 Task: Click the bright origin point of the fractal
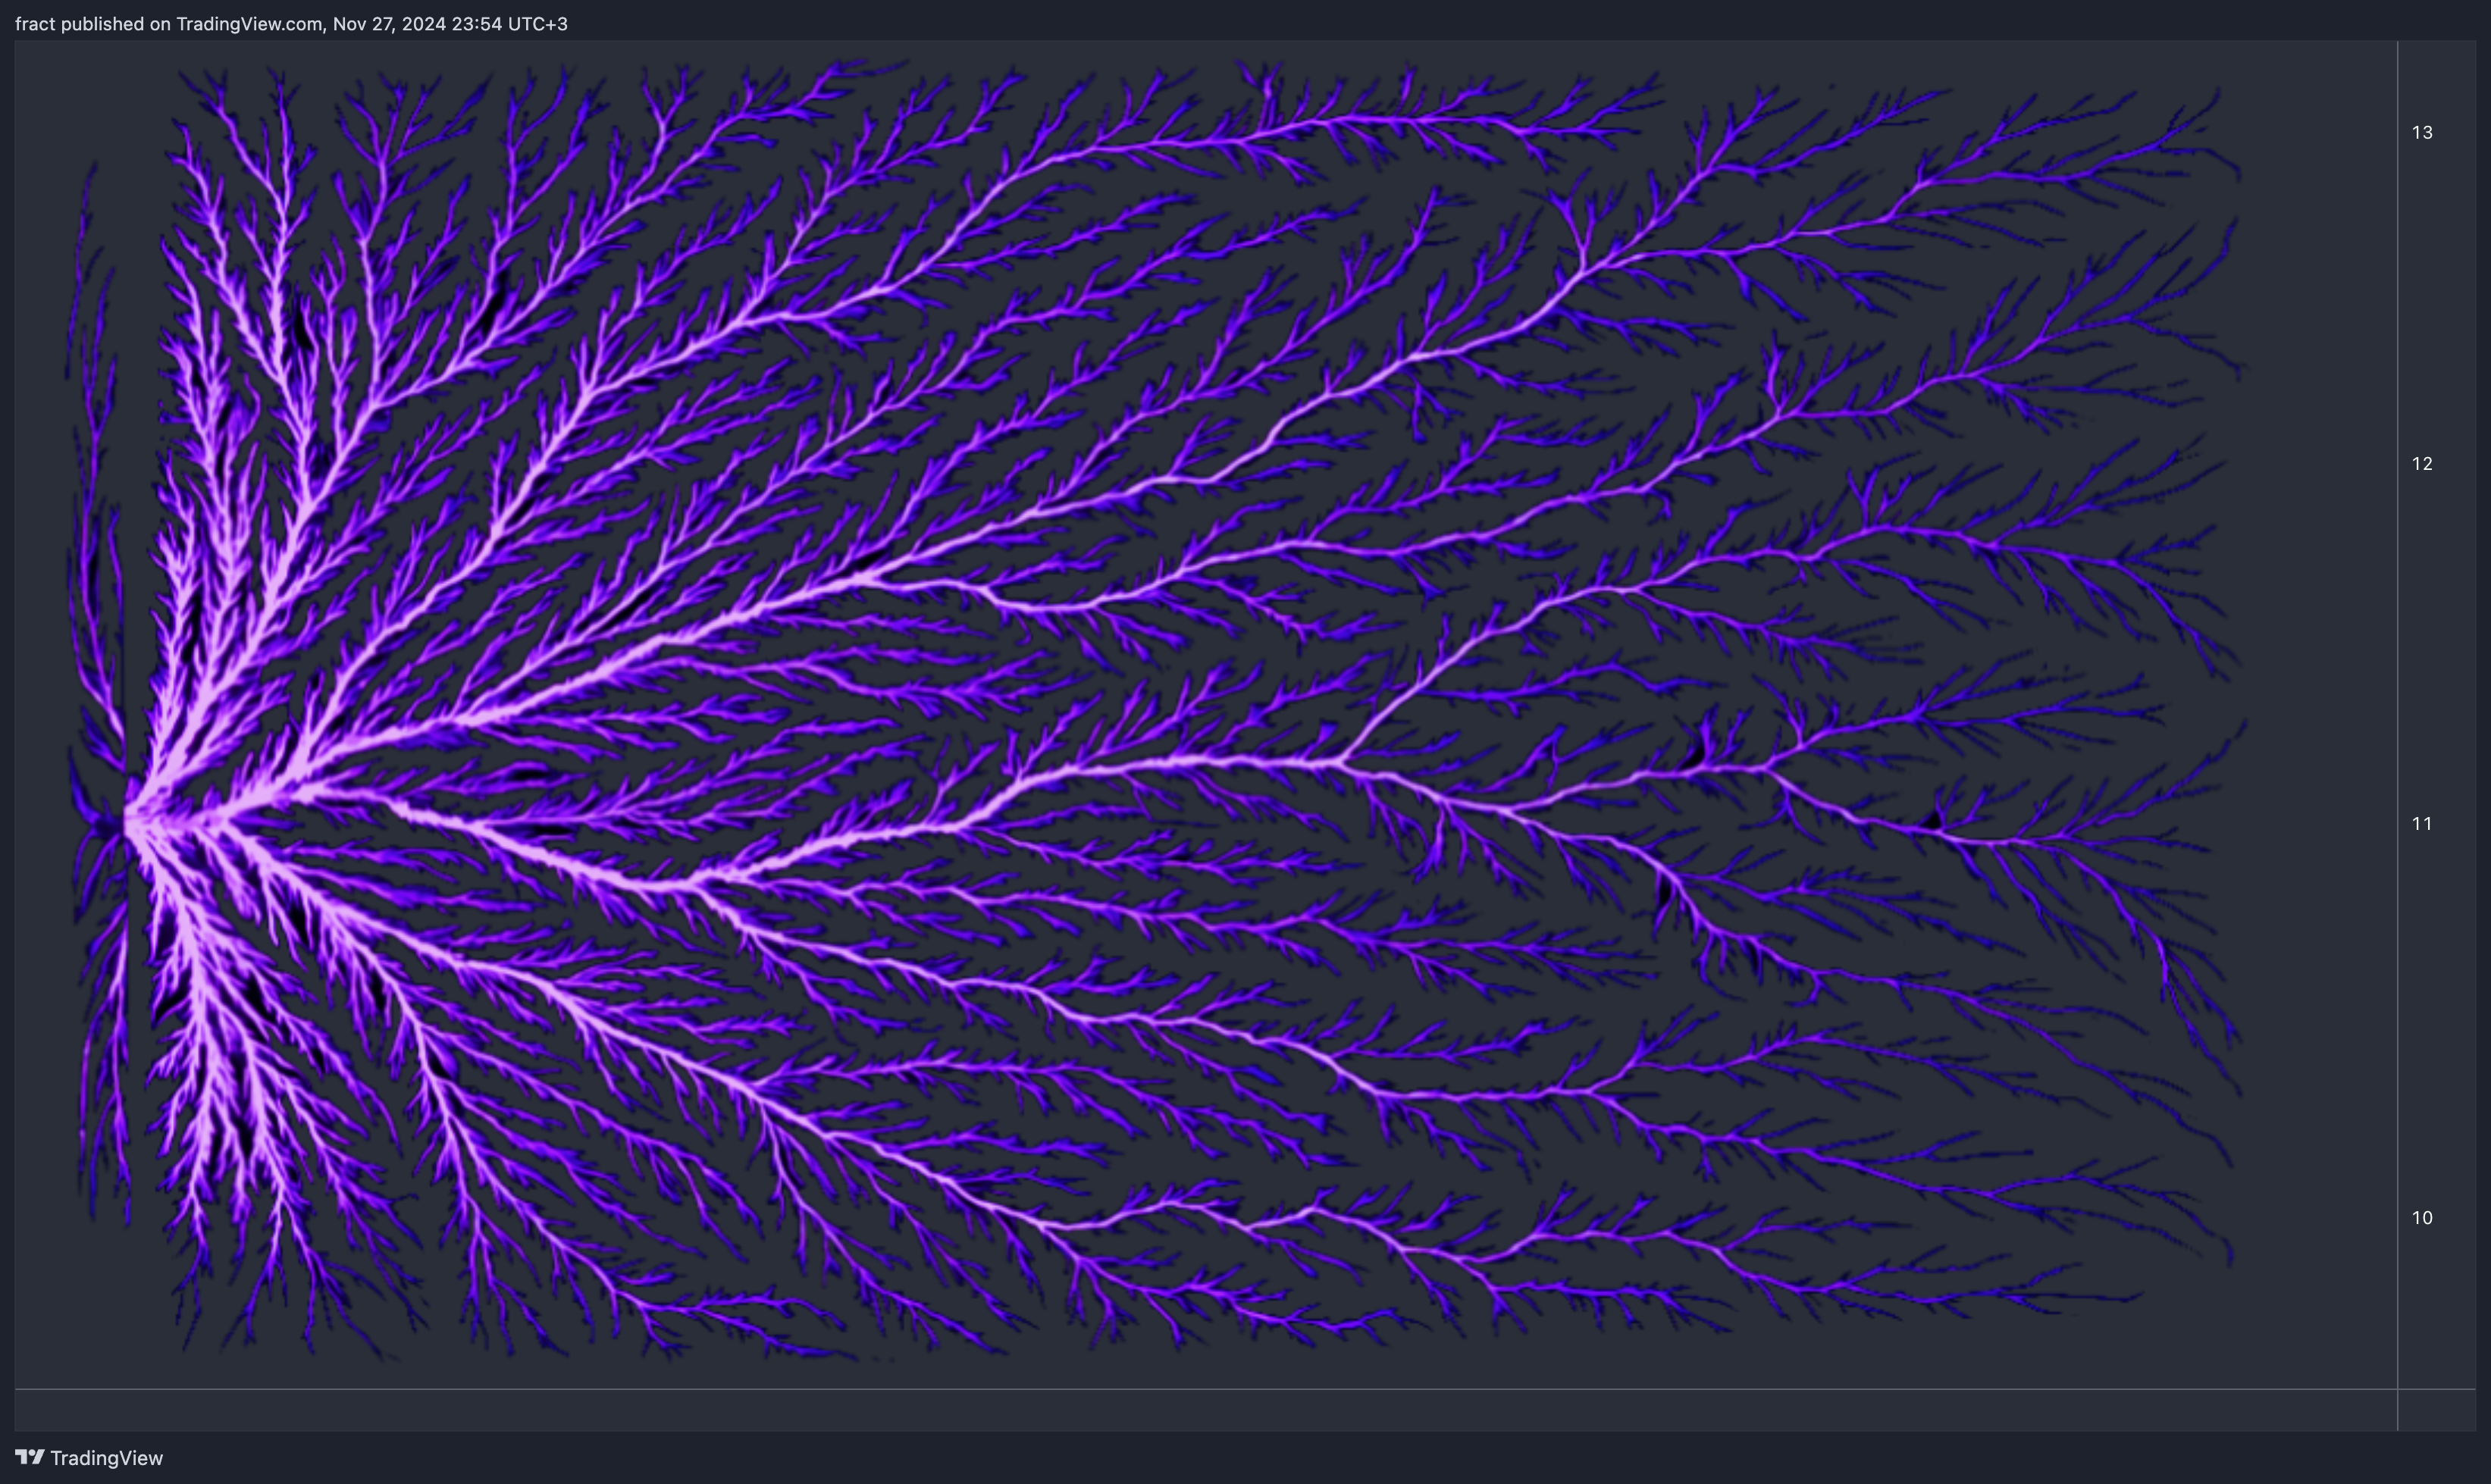point(135,823)
